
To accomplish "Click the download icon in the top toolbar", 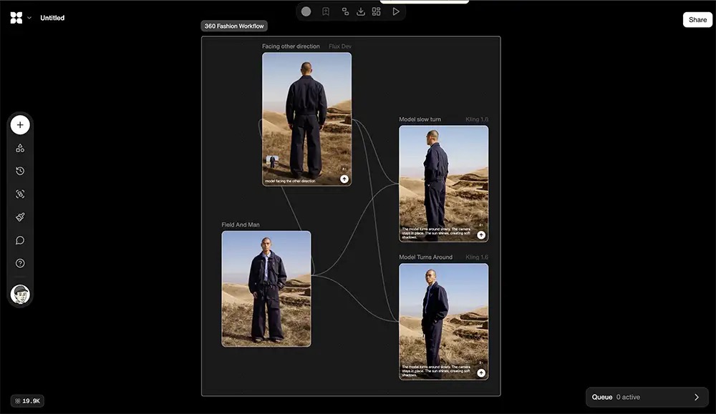I will pos(360,11).
